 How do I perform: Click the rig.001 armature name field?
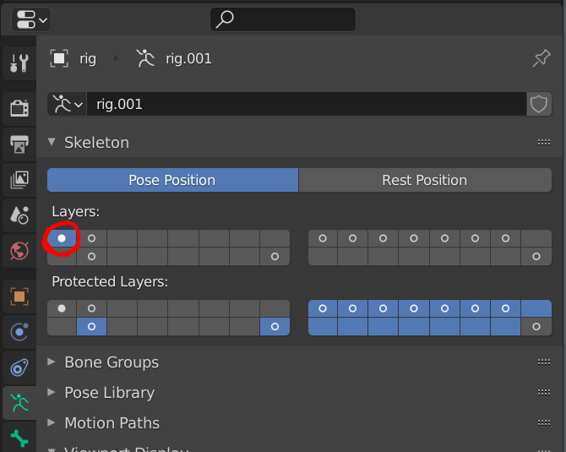tap(307, 104)
